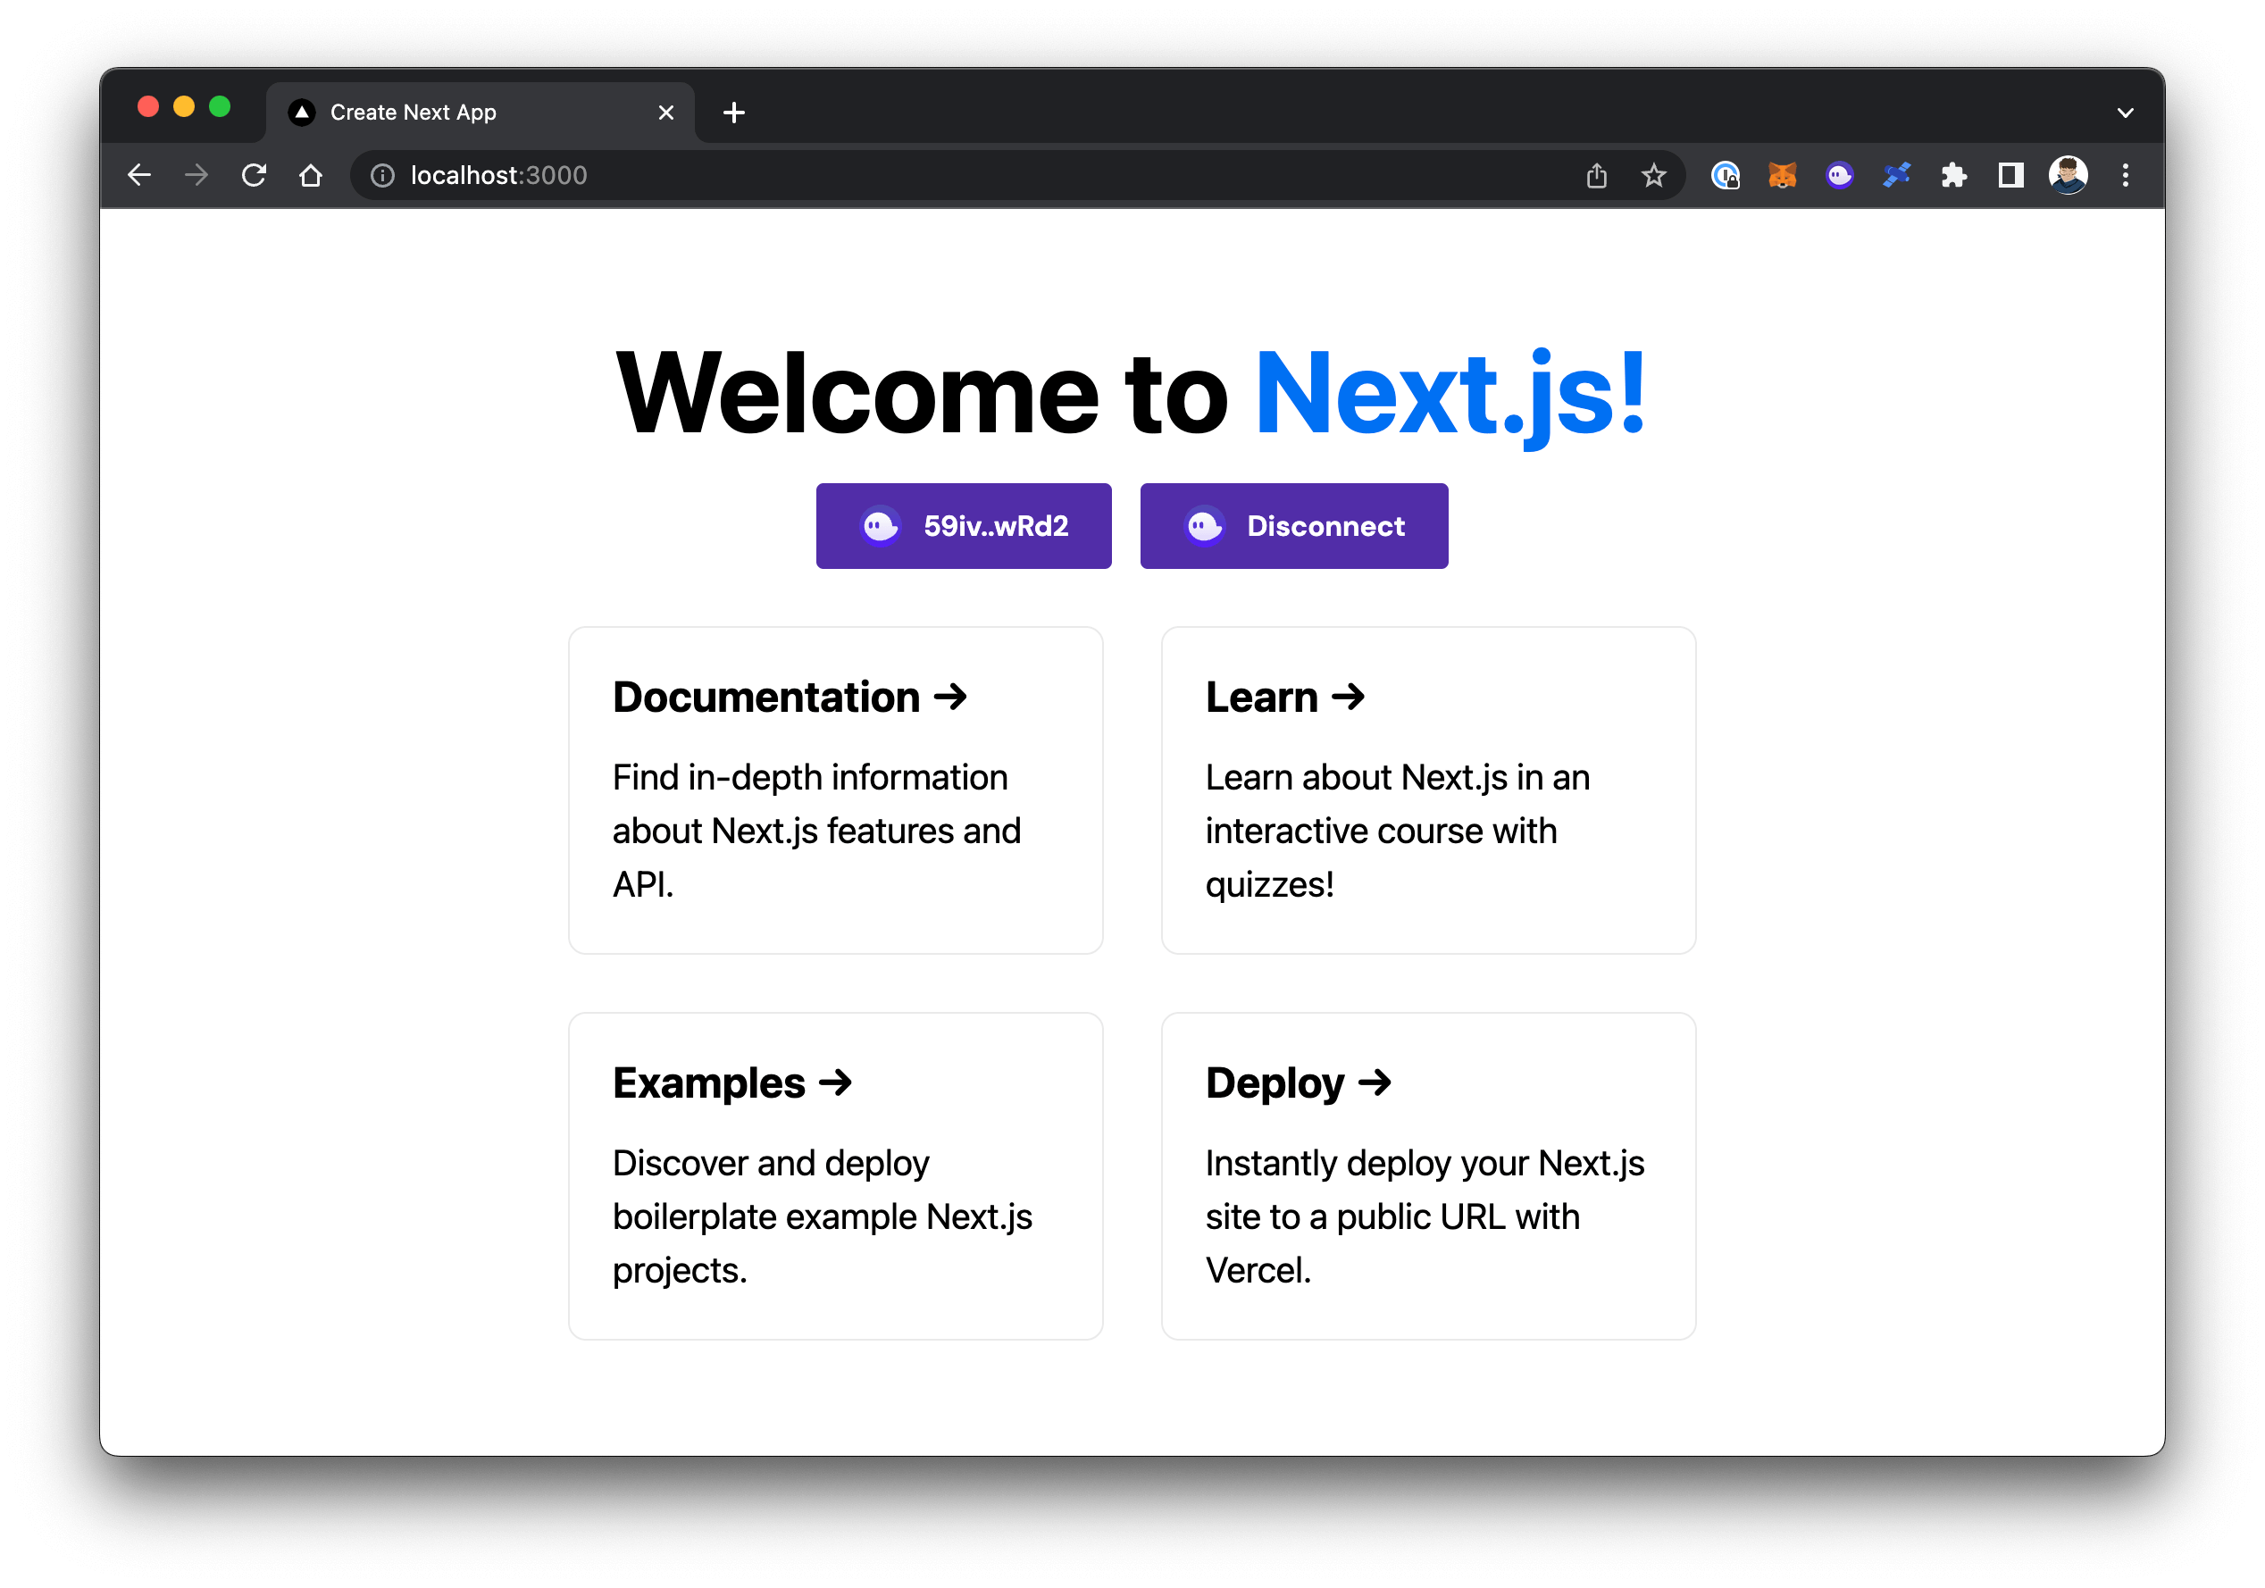
Task: Click the text 'boilerplate example Next.js'
Action: pyautogui.click(x=823, y=1216)
